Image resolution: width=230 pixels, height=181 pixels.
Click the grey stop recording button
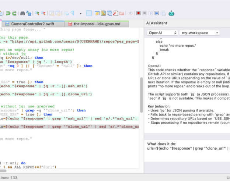point(144,13)
